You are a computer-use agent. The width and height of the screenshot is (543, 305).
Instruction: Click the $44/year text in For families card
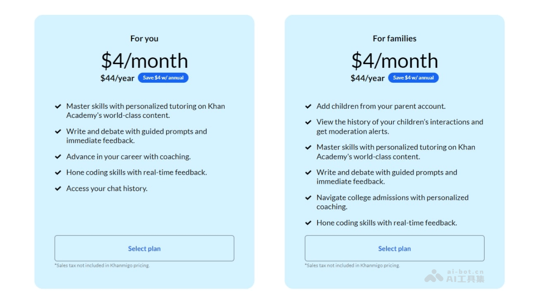pyautogui.click(x=367, y=78)
